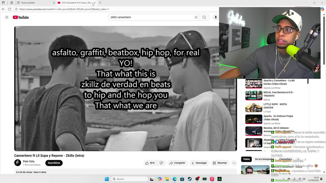Share the video via Compartir

pos(177,163)
